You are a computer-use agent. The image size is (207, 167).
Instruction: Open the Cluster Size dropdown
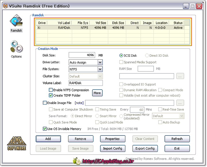100,76
